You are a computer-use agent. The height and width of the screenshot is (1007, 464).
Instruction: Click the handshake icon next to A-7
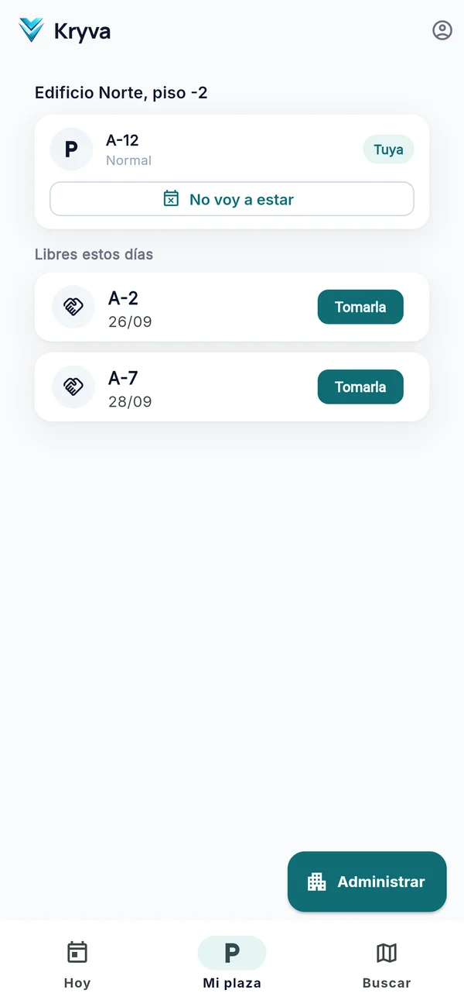pos(73,387)
